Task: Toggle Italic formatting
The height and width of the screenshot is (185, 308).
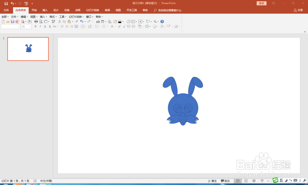Action: click(40, 26)
